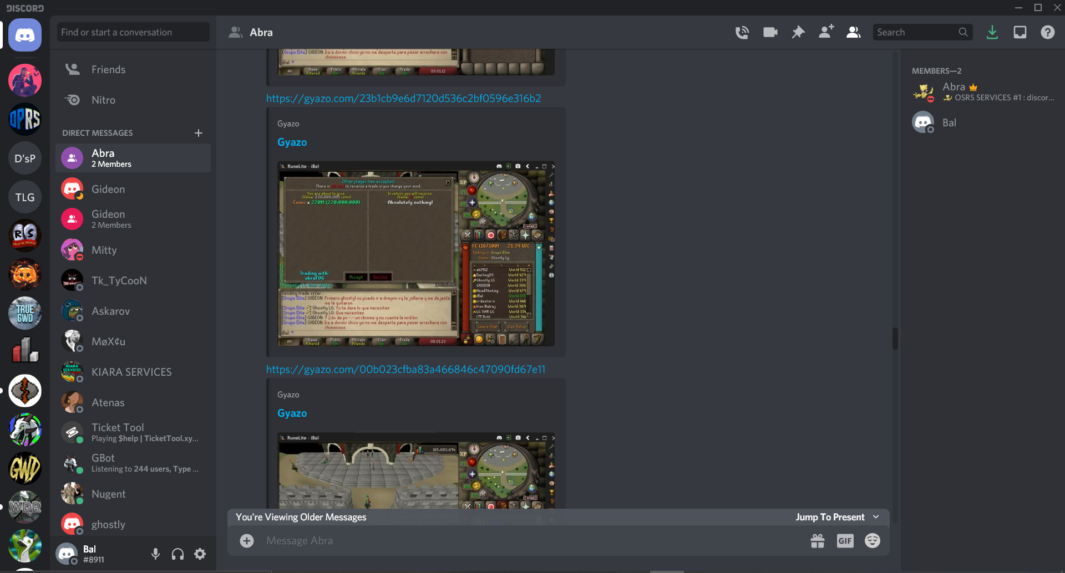
Task: Open the OPRS server icon
Action: [25, 119]
